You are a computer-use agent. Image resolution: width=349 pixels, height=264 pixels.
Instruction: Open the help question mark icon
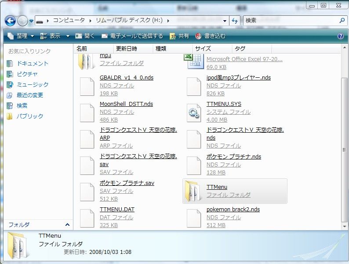pos(341,36)
